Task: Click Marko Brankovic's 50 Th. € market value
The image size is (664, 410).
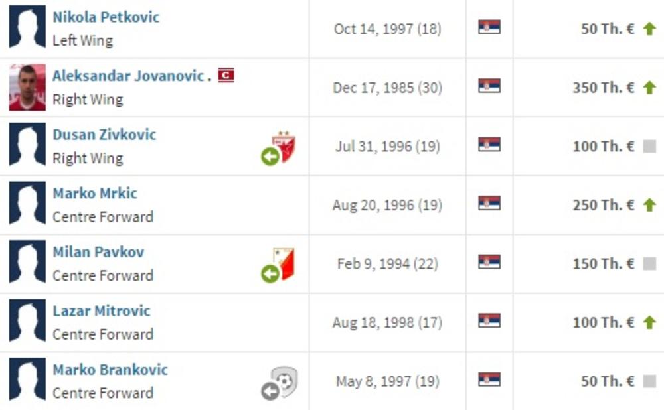Action: pyautogui.click(x=607, y=381)
